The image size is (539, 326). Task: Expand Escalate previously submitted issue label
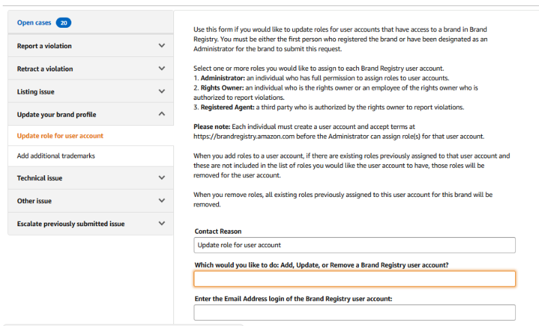71,223
